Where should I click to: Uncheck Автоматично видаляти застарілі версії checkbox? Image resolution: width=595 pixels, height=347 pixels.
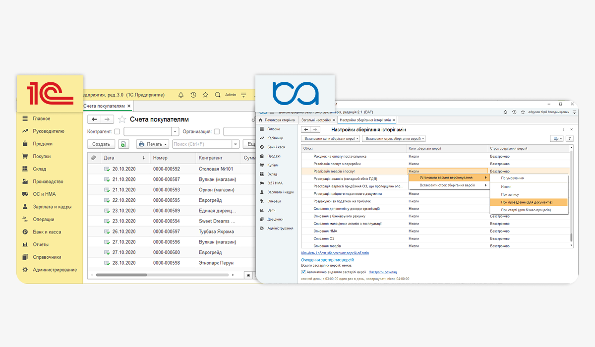click(304, 272)
